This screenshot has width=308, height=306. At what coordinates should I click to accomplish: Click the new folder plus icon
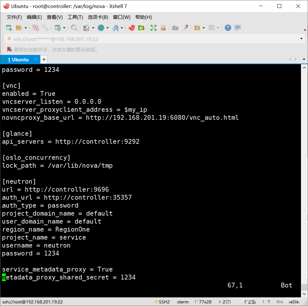click(x=197, y=28)
